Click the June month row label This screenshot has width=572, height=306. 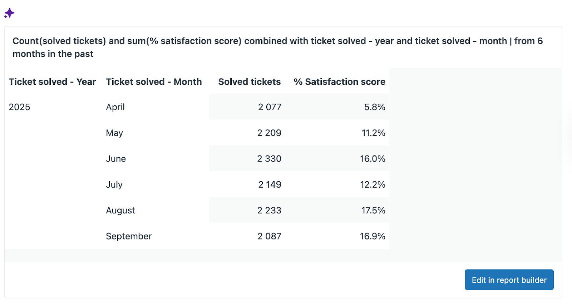[116, 159]
